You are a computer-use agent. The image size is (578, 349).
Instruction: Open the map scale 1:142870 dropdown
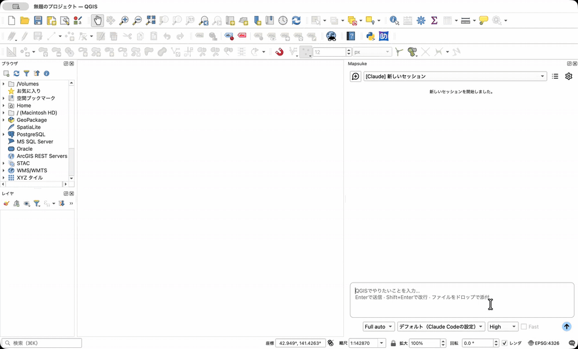381,343
